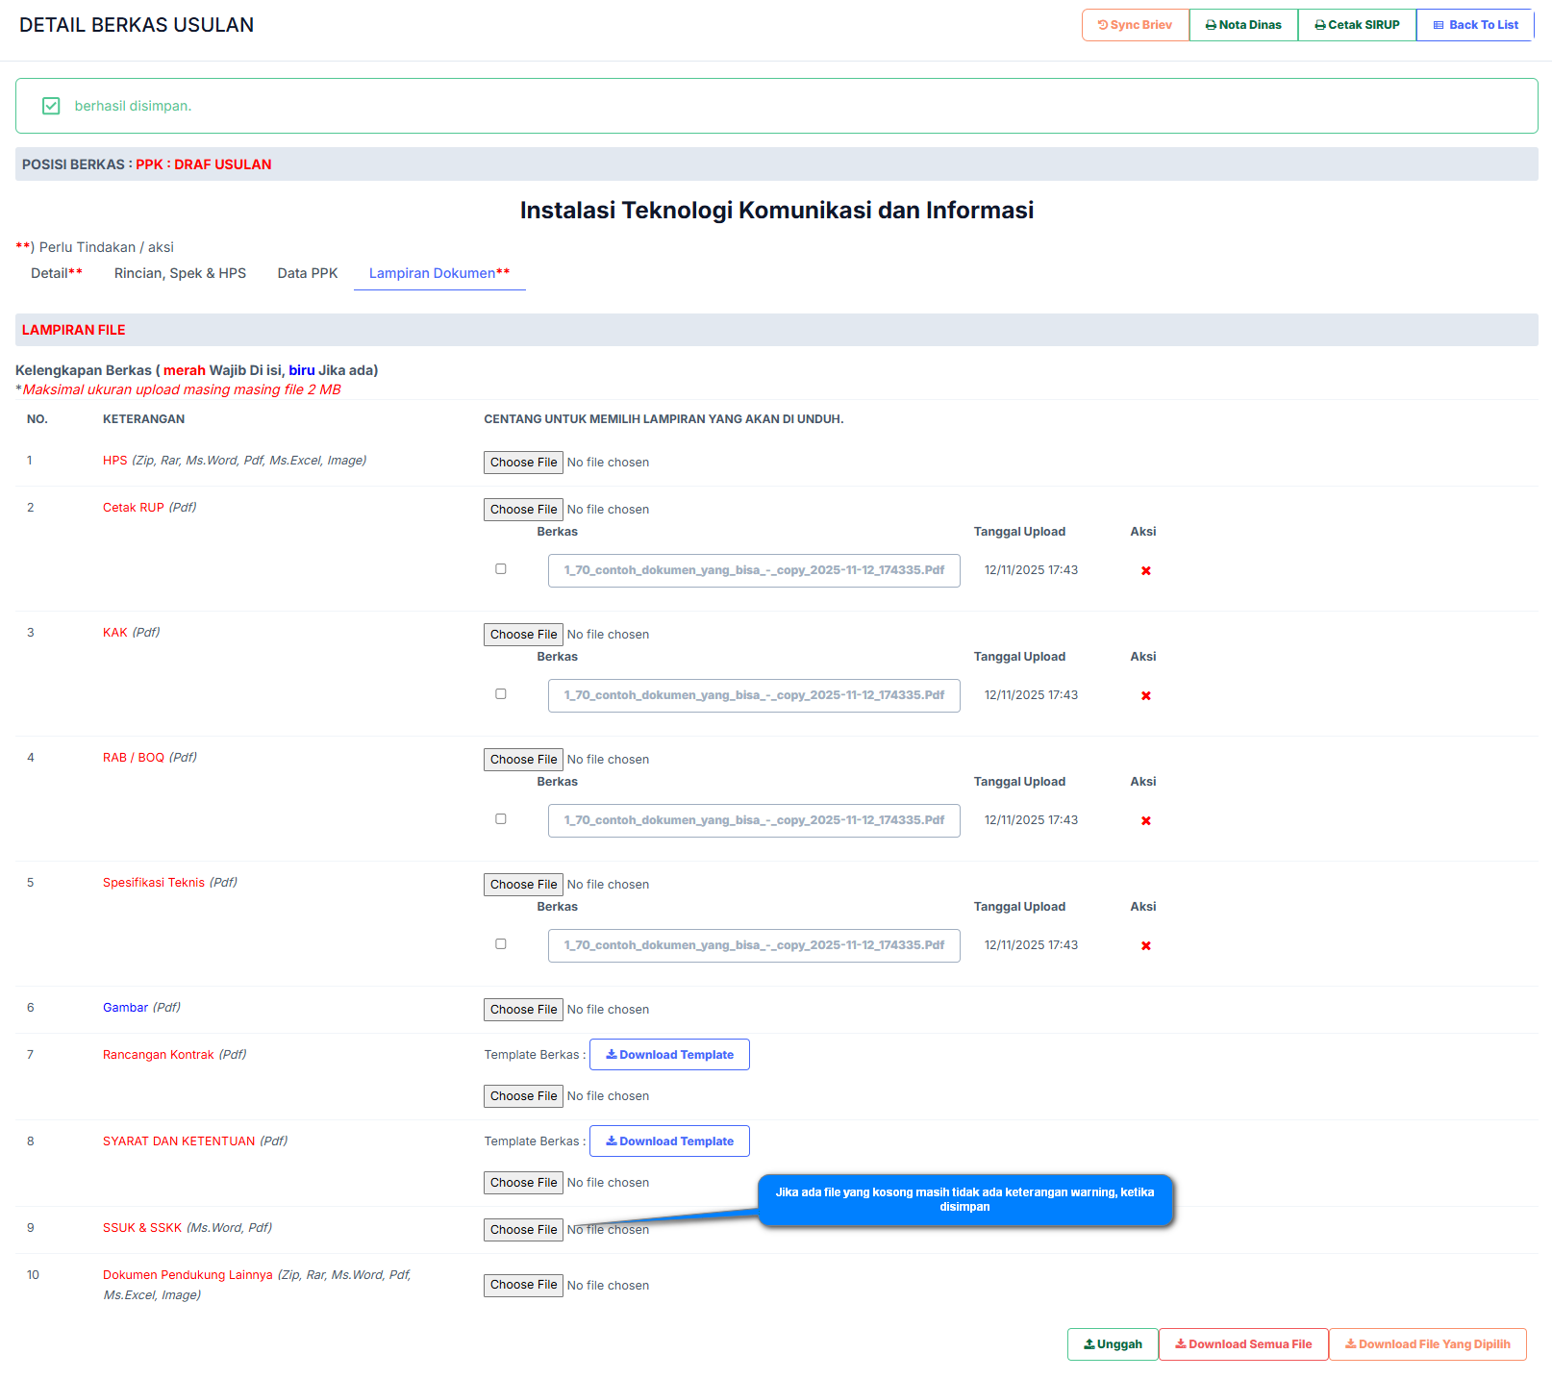The image size is (1552, 1379).
Task: Go Back To List
Action: pos(1475,25)
